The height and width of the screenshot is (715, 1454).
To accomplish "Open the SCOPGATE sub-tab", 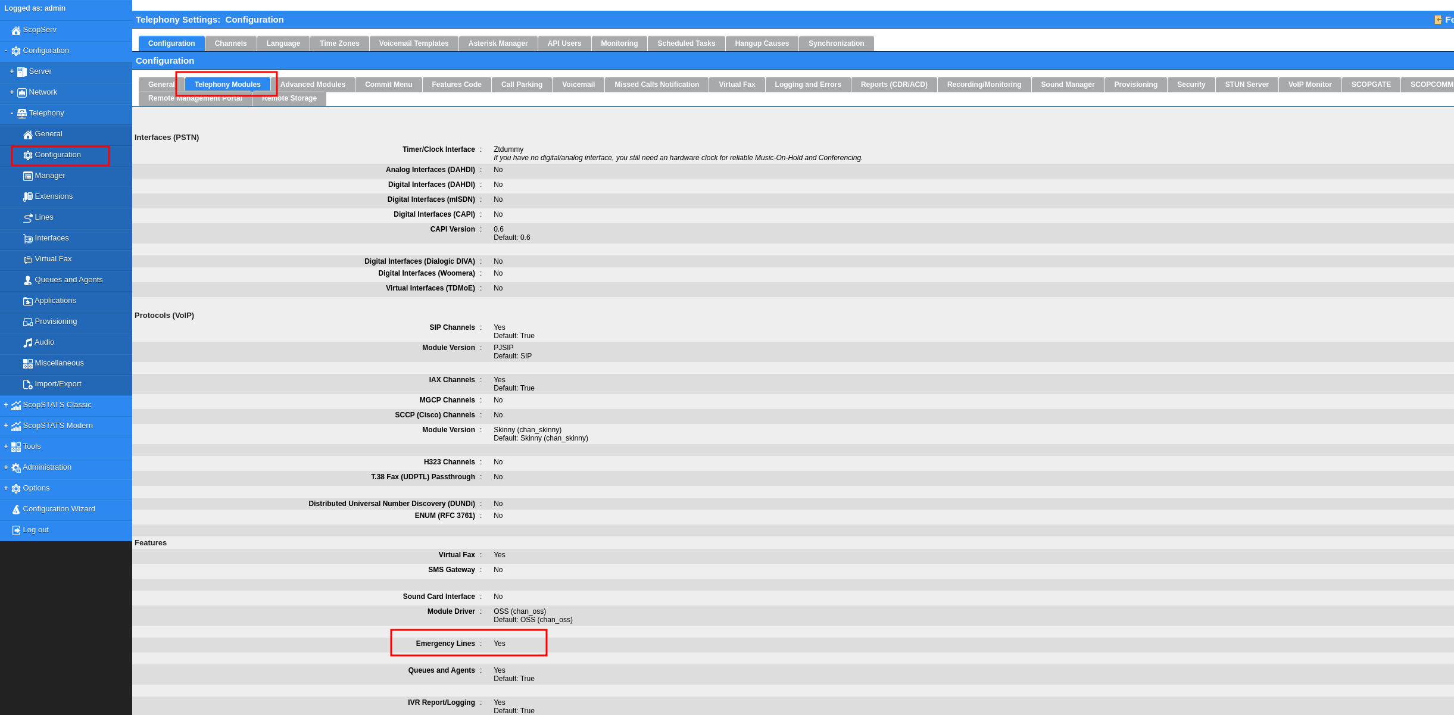I will point(1371,85).
